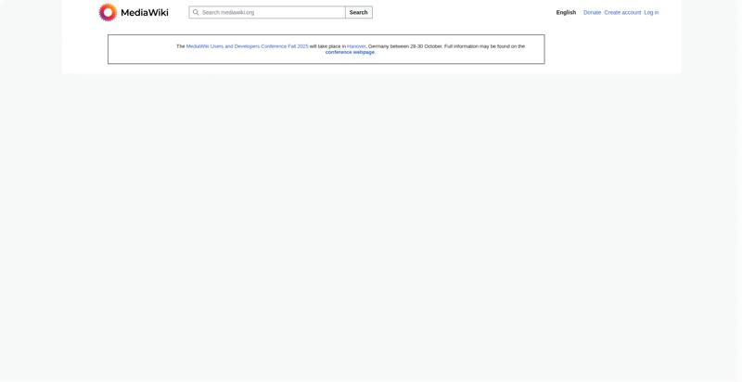742x382 pixels.
Task: Click the magnifying glass icon in search box
Action: tap(196, 12)
